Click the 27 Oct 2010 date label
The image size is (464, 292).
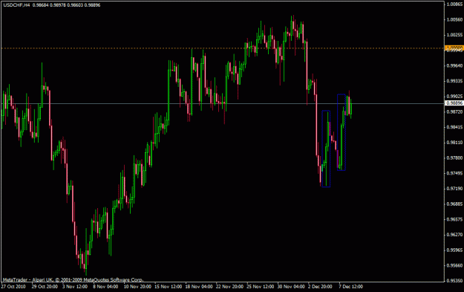point(13,287)
